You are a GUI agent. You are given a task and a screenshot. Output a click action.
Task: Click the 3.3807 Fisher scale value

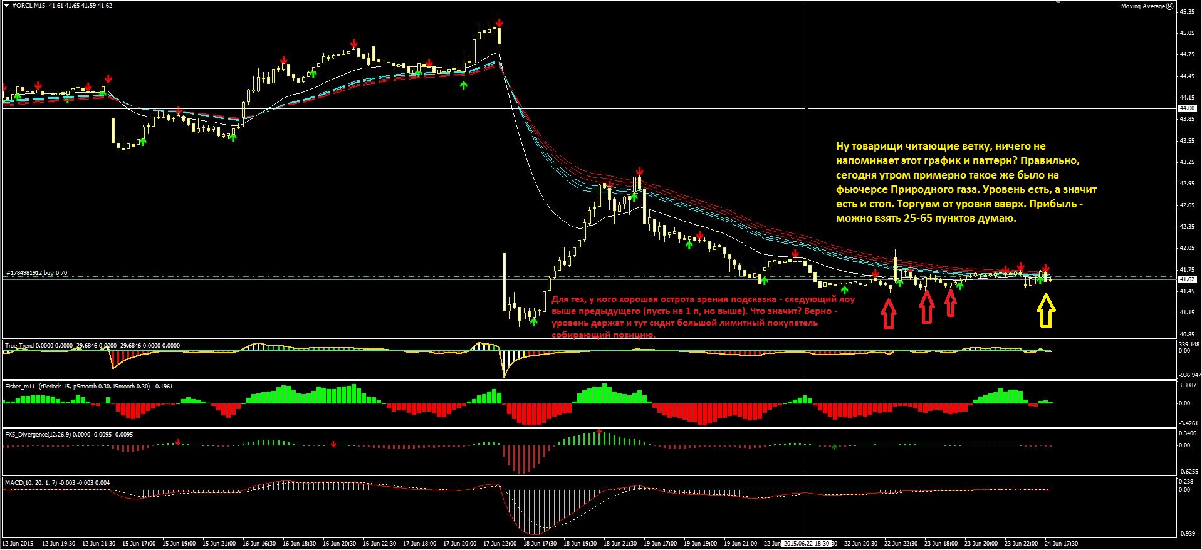tap(1188, 385)
